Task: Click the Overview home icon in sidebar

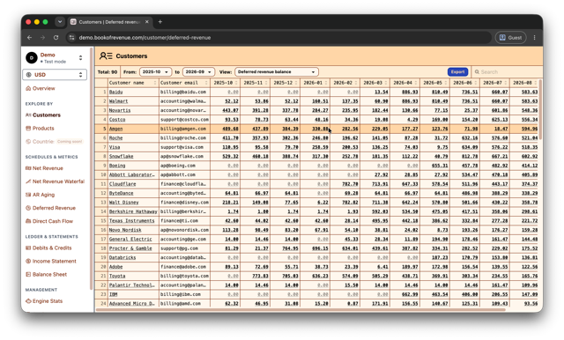Action: pos(28,88)
